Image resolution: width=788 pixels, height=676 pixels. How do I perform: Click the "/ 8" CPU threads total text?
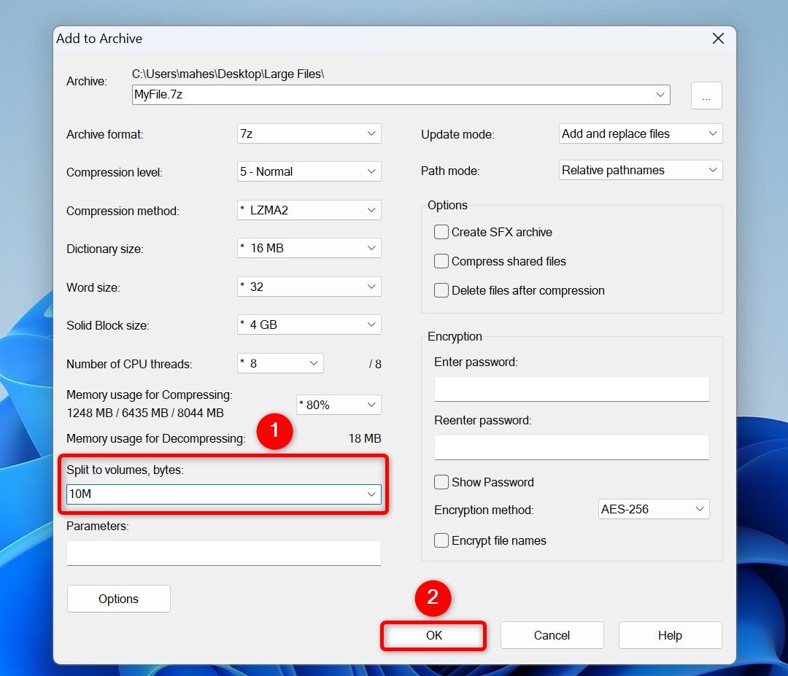(x=375, y=364)
